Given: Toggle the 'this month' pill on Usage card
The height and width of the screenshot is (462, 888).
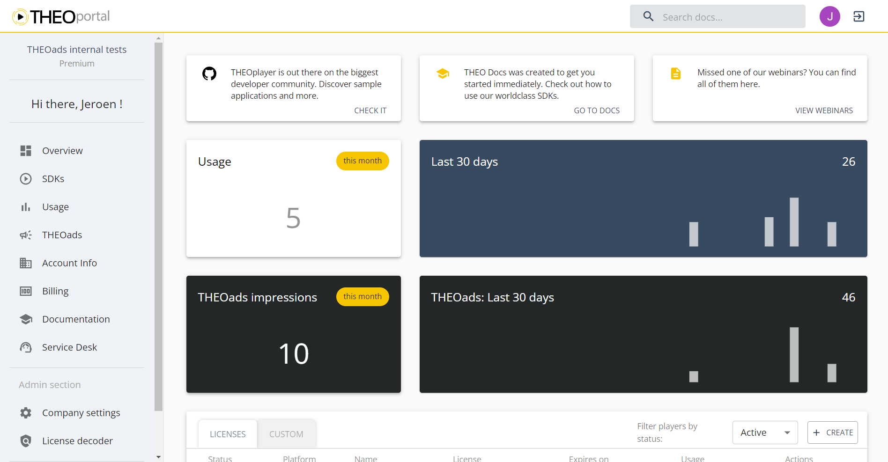Looking at the screenshot, I should coord(362,161).
